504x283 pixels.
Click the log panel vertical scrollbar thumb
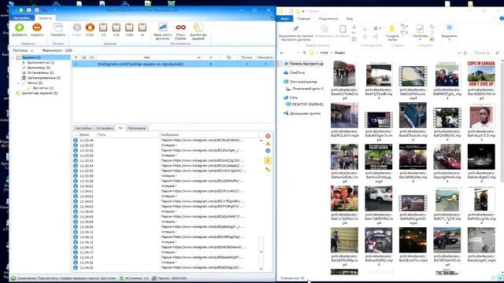pos(261,252)
